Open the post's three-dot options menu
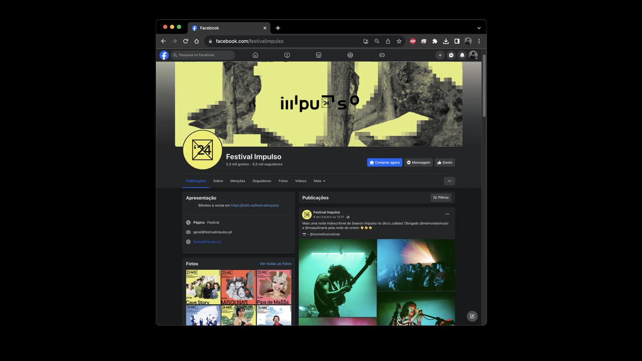The image size is (642, 361). pyautogui.click(x=447, y=214)
